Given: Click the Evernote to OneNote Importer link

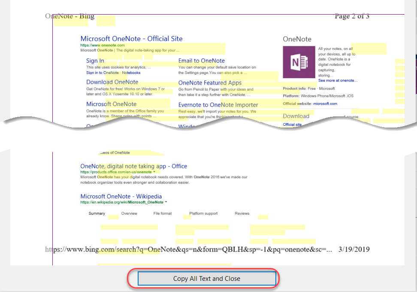Looking at the screenshot, I should pos(218,104).
